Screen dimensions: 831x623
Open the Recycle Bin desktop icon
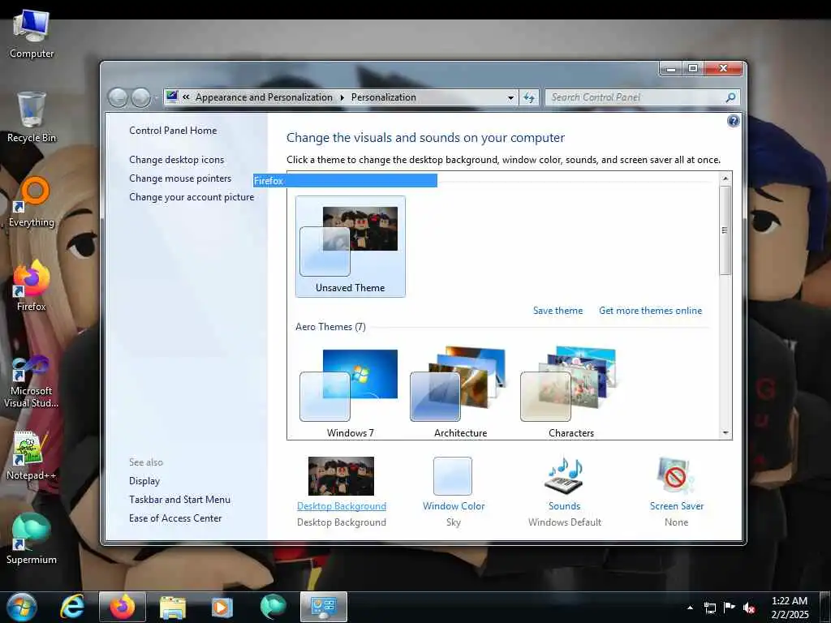32,118
